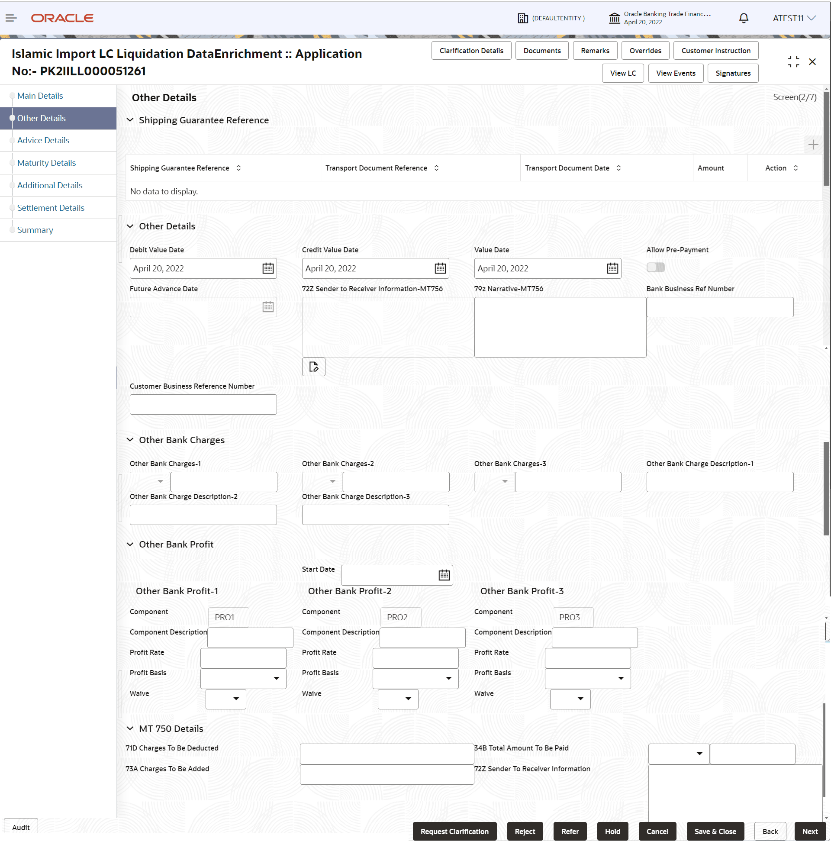This screenshot has width=831, height=841.
Task: Open the Debit Value Date calendar picker
Action: coord(268,268)
